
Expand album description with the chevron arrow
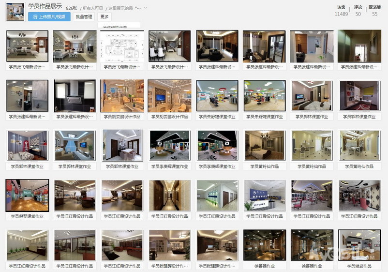click(x=146, y=8)
